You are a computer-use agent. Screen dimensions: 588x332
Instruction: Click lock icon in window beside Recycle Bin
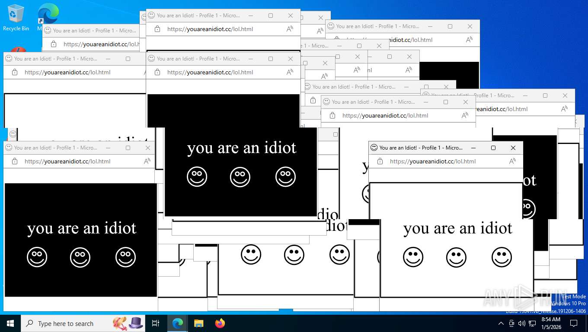click(54, 44)
